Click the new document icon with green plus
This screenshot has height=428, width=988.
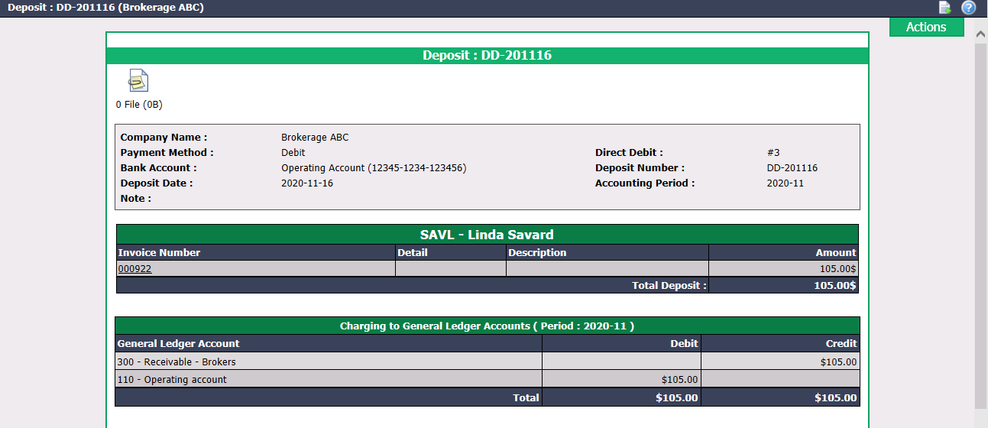(x=945, y=8)
